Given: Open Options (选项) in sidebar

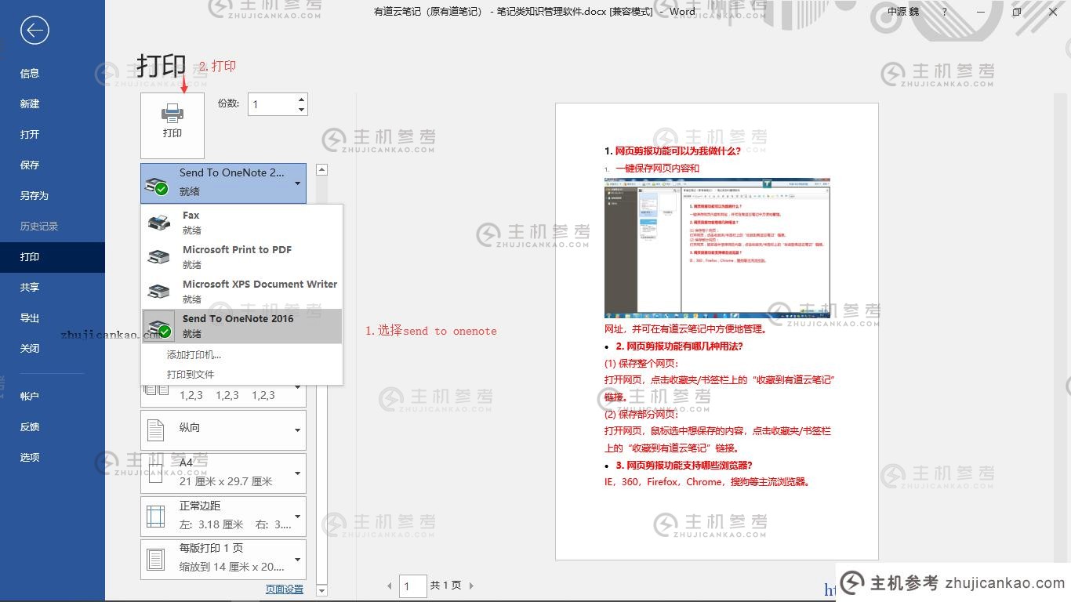Looking at the screenshot, I should (53, 457).
